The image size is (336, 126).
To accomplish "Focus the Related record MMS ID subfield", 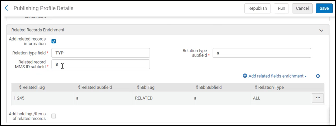I will coord(101,64).
